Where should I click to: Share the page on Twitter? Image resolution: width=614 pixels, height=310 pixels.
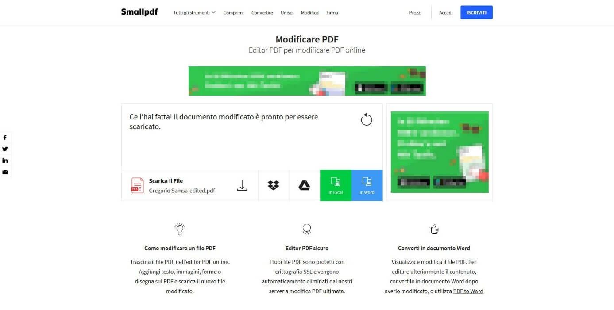[5, 149]
